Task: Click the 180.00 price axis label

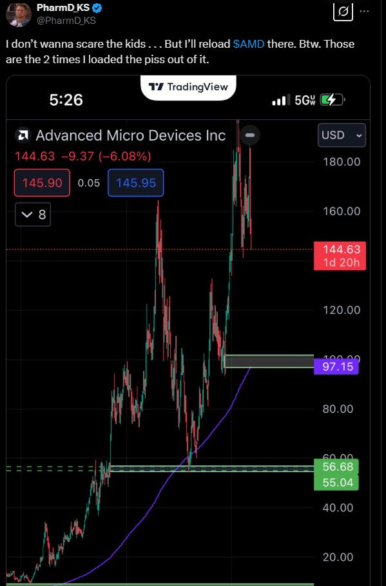Action: (342, 162)
